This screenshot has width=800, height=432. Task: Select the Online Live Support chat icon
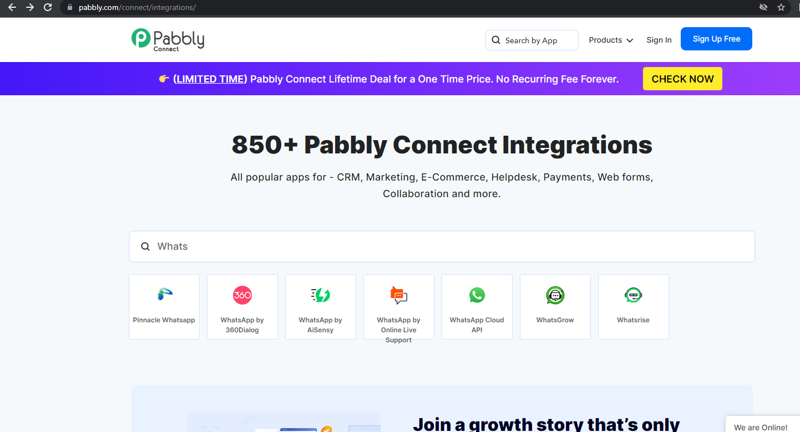click(x=398, y=295)
